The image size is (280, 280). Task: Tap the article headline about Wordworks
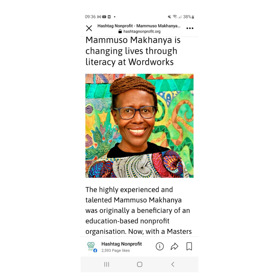point(133,51)
